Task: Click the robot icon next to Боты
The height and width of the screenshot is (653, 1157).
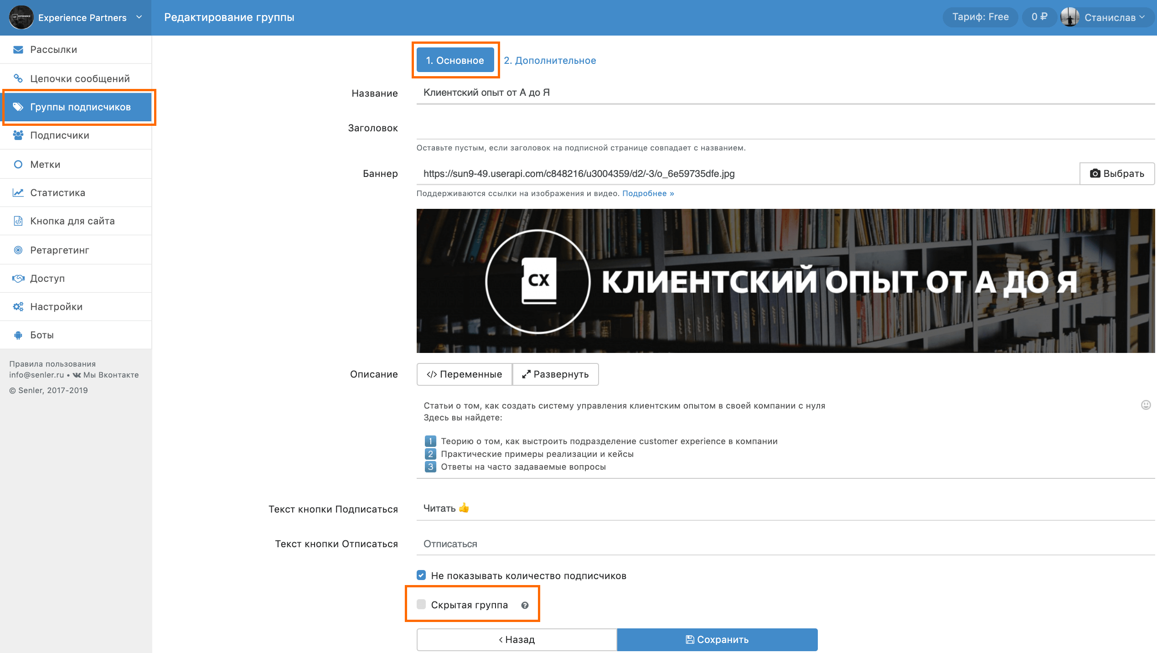Action: point(18,335)
